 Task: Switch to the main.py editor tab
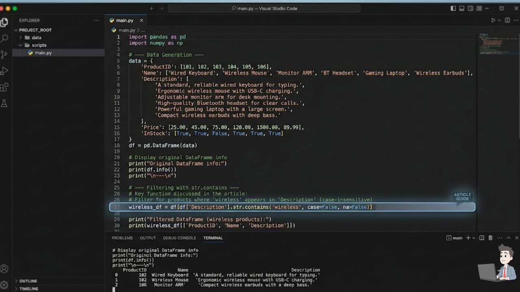pos(124,20)
